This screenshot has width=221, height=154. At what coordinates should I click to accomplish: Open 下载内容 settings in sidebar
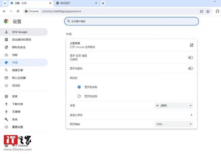click(17, 104)
